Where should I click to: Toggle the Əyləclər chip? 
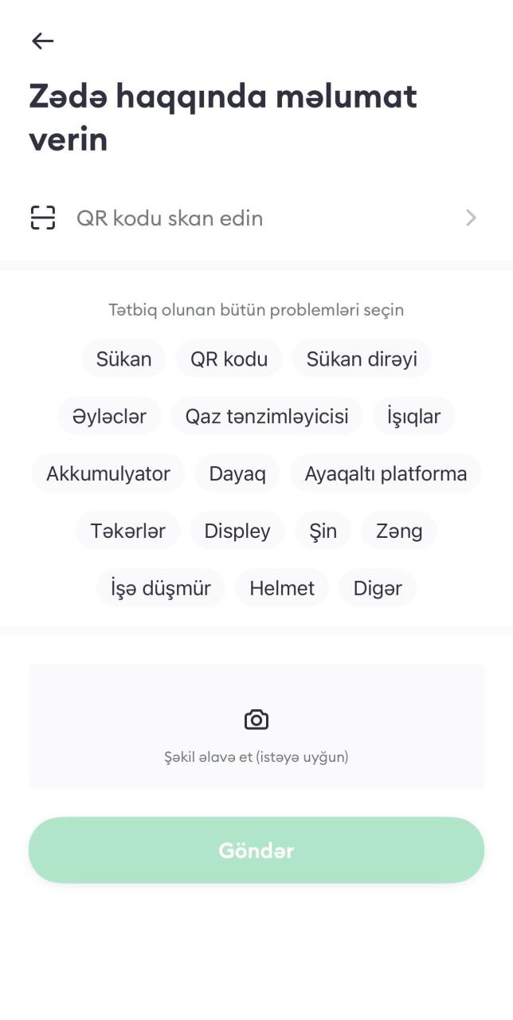pos(109,416)
